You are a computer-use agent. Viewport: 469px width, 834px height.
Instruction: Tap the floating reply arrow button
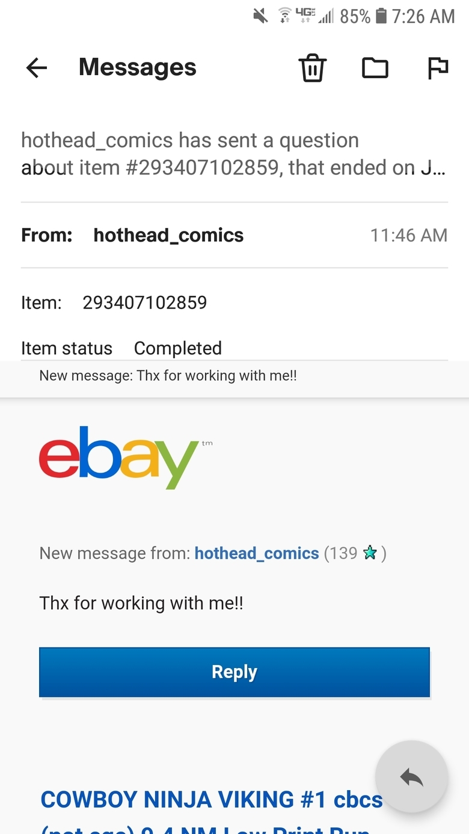(x=412, y=777)
